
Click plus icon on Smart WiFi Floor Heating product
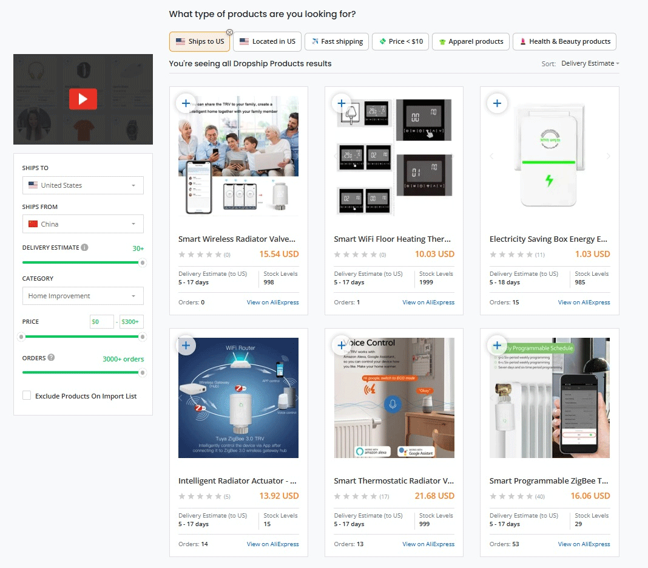click(342, 103)
